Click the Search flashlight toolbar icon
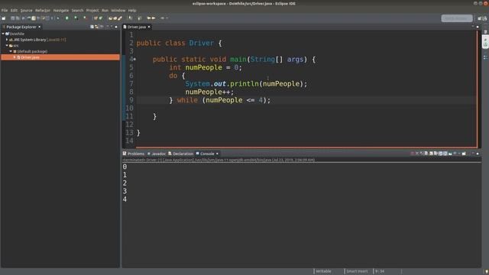The height and width of the screenshot is (275, 489). (120, 18)
